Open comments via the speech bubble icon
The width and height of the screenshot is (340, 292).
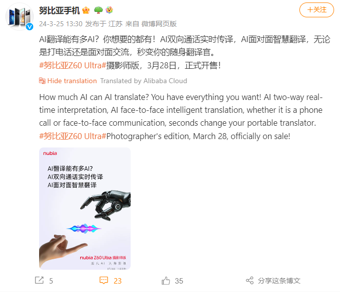click(x=103, y=280)
